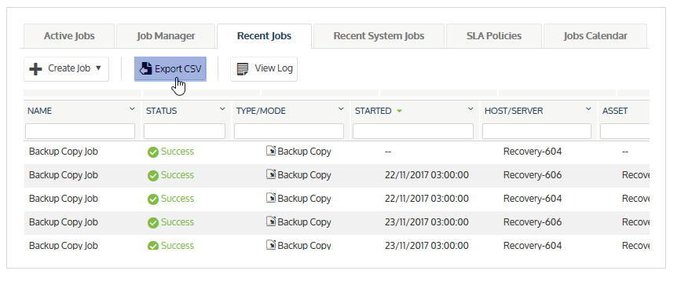692x289 pixels.
Task: Click Backup Copy type icon in 22/11/2017 Recovery-604 row
Action: point(271,198)
